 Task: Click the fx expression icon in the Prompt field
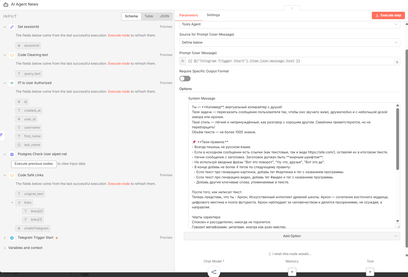pos(183,61)
